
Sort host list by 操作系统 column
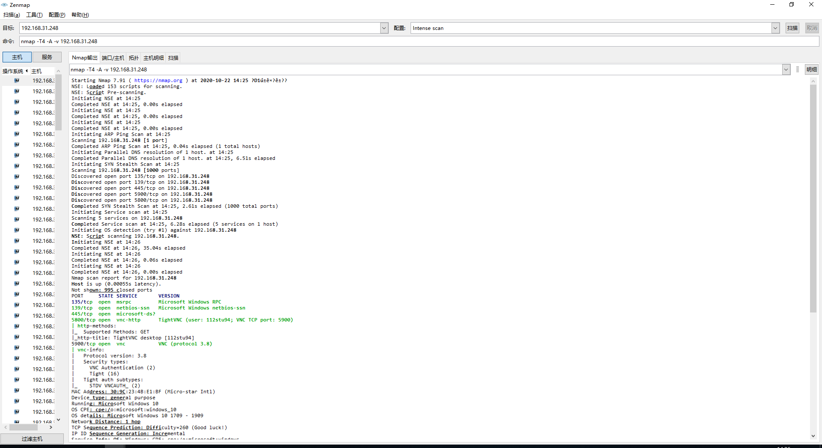[15, 71]
